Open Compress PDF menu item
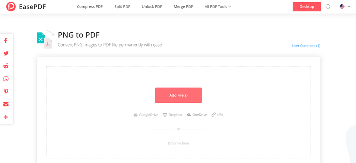Screen dimensions: 356x163 (x=90, y=7)
